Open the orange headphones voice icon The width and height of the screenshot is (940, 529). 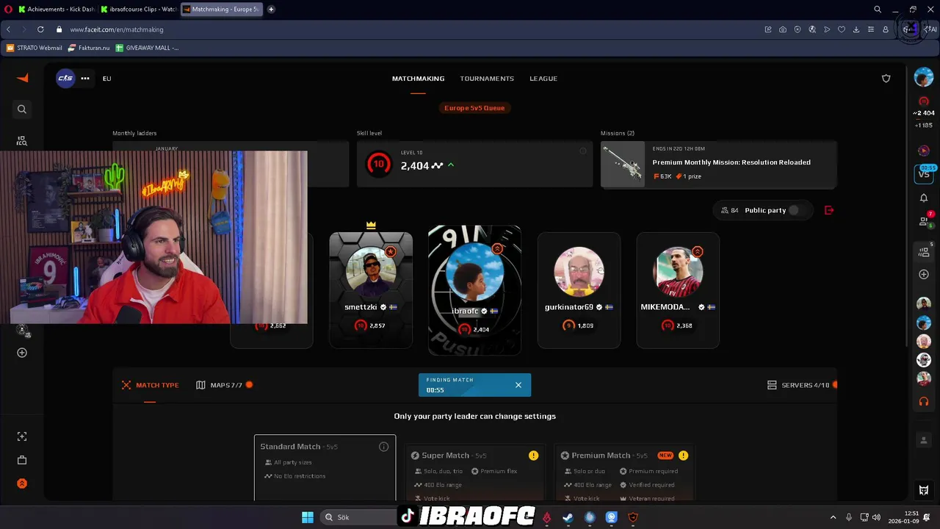pyautogui.click(x=924, y=402)
